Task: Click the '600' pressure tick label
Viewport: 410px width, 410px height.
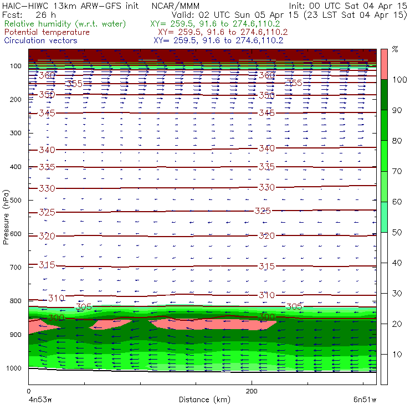Action: click(x=16, y=234)
